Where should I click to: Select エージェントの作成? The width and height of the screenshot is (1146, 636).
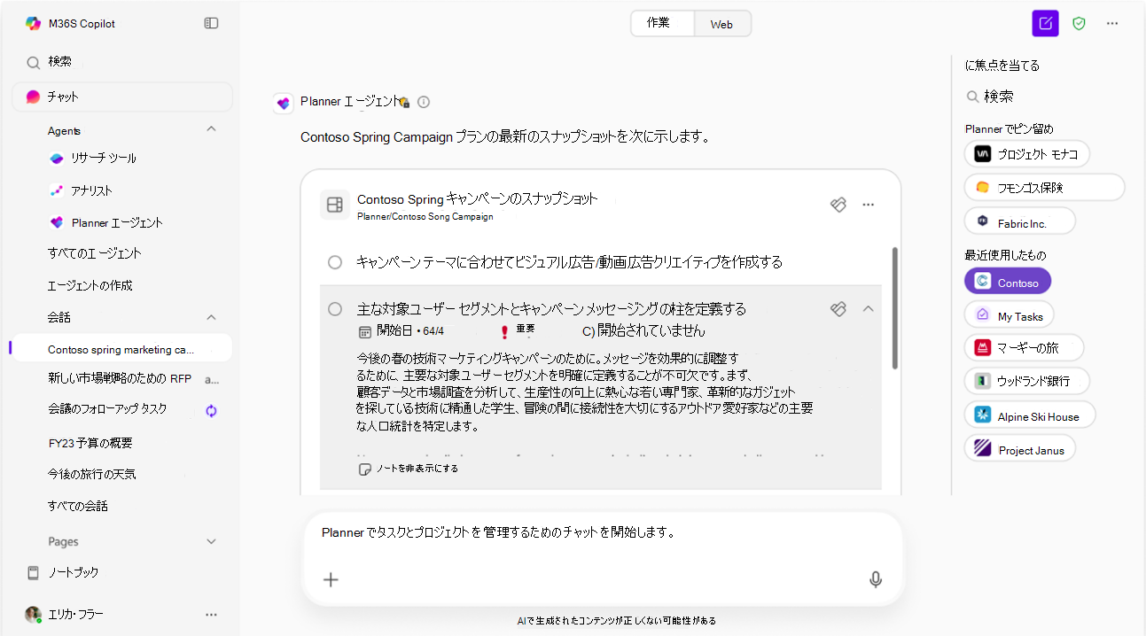[x=90, y=285]
